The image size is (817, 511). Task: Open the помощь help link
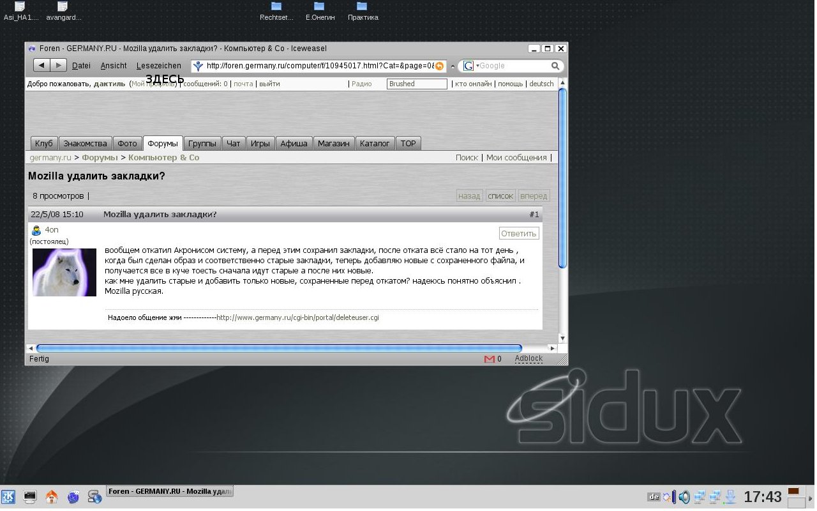[x=510, y=84]
